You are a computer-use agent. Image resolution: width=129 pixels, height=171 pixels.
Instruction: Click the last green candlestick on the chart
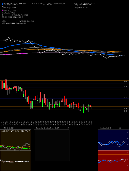(92, 107)
